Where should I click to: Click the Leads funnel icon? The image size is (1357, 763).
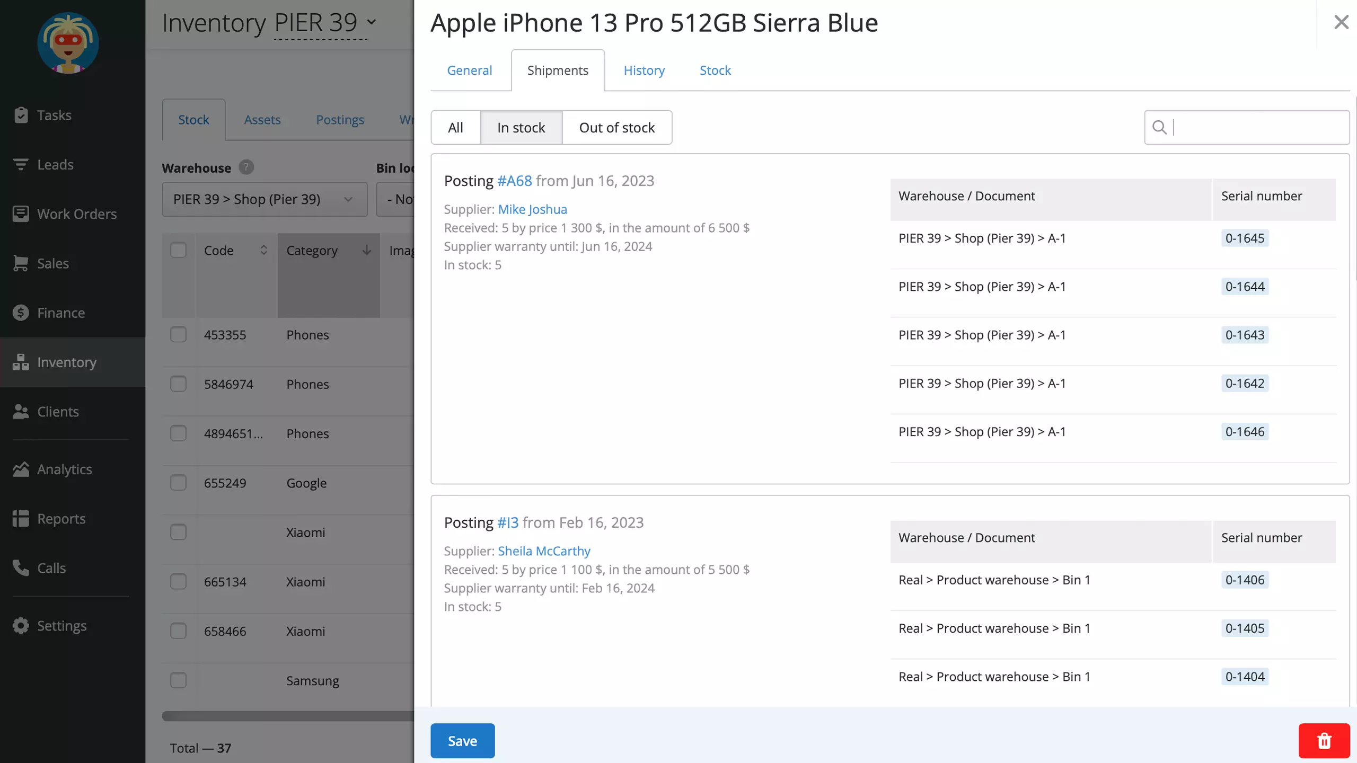tap(21, 164)
